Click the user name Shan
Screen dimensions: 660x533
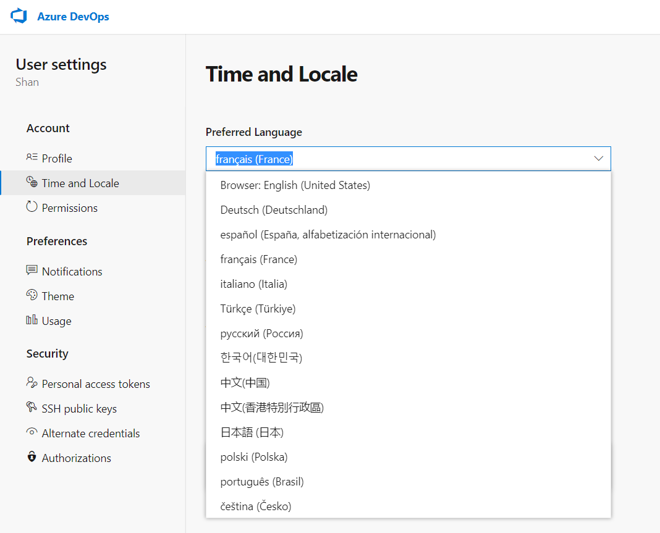(27, 82)
